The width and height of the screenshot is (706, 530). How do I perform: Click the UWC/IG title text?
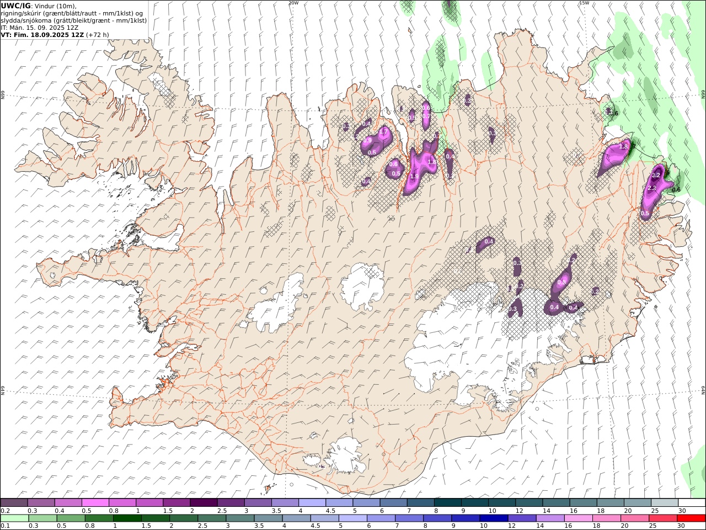click(x=15, y=6)
